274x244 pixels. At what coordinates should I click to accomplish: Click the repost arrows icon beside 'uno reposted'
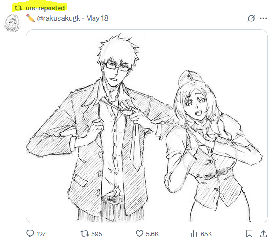coord(18,8)
